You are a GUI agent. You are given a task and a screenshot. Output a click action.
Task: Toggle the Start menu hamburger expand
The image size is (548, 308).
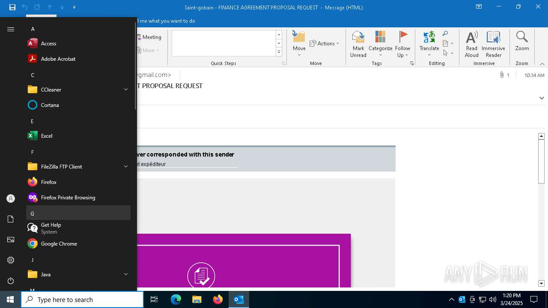(11, 29)
